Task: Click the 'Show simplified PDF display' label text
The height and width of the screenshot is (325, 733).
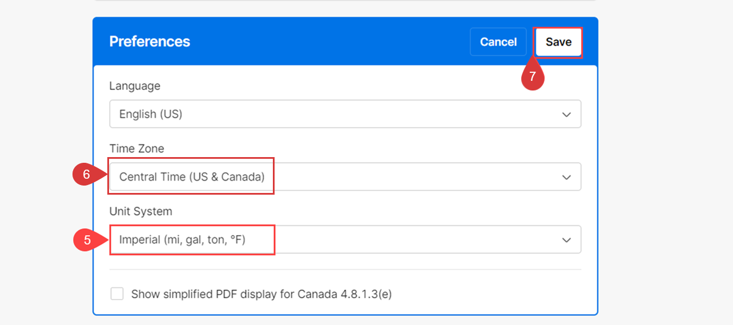Action: pos(261,294)
